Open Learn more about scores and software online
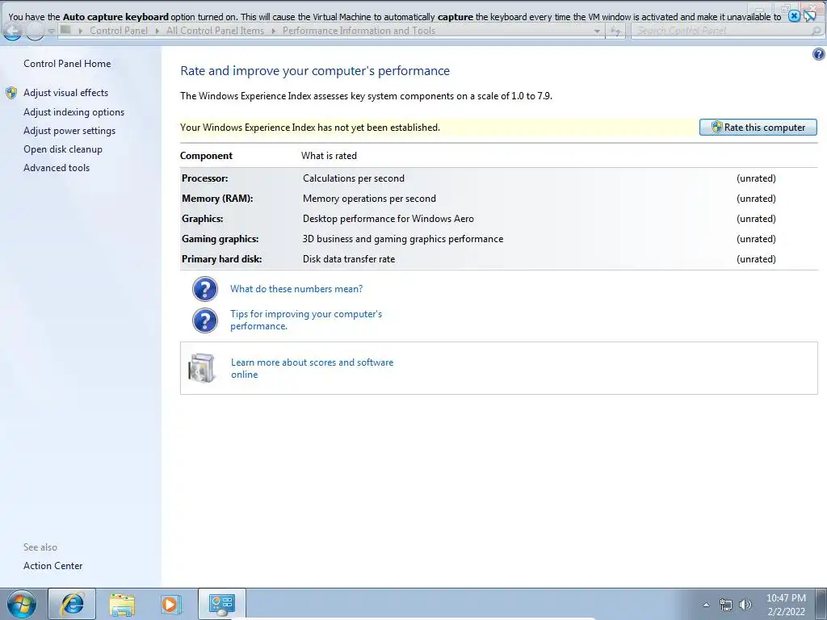The height and width of the screenshot is (620, 827). click(313, 368)
